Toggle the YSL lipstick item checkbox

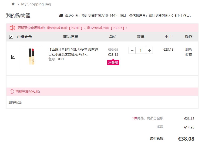click(x=13, y=57)
